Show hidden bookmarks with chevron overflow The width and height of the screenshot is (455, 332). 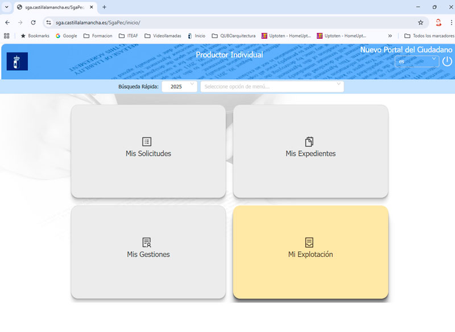click(x=390, y=36)
